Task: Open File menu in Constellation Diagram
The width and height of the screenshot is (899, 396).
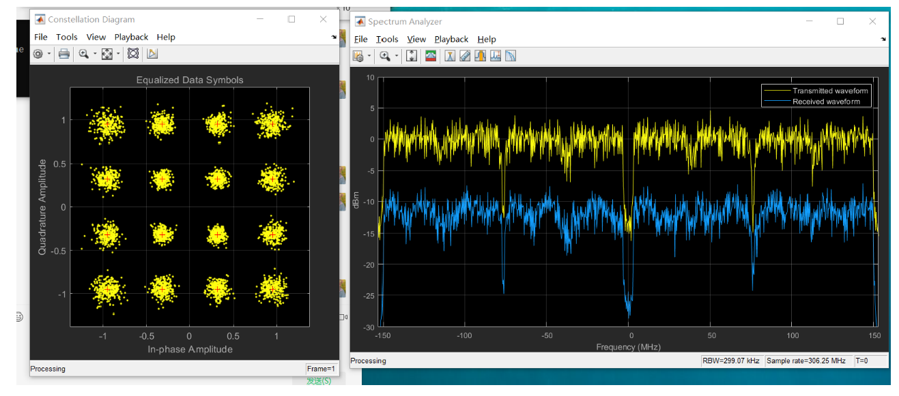Action: (x=41, y=37)
